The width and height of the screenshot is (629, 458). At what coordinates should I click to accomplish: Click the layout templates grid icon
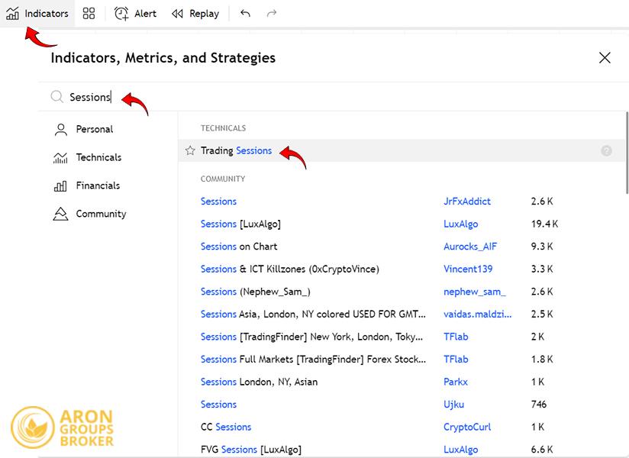pyautogui.click(x=89, y=13)
